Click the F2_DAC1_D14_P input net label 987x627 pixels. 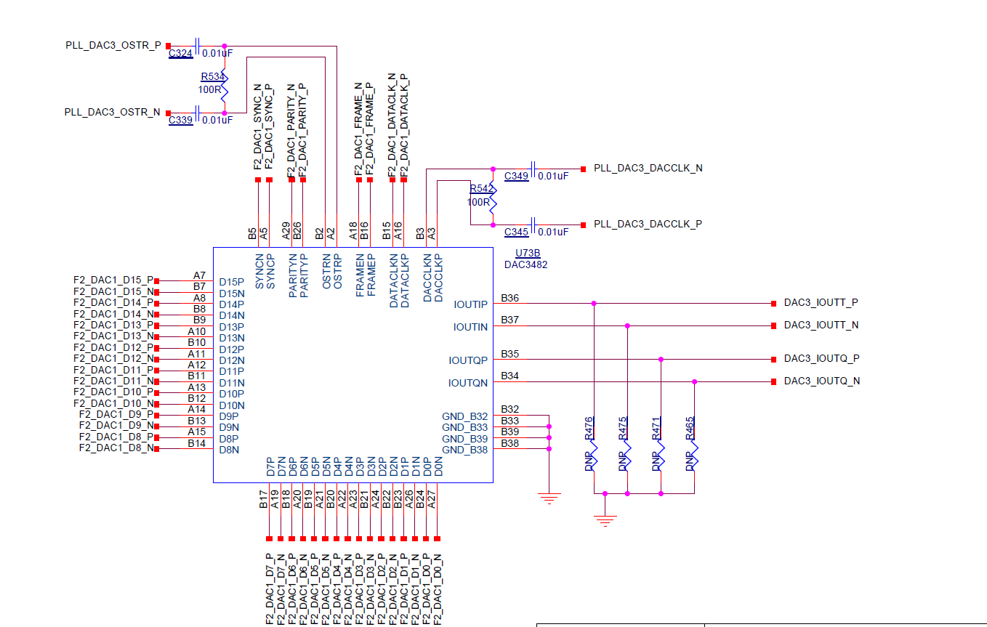(x=113, y=302)
